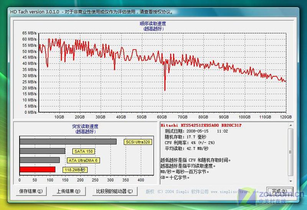The height and width of the screenshot is (210, 307).
Task: Open 比较别的驱动器 (C) button
Action: [x=114, y=191]
